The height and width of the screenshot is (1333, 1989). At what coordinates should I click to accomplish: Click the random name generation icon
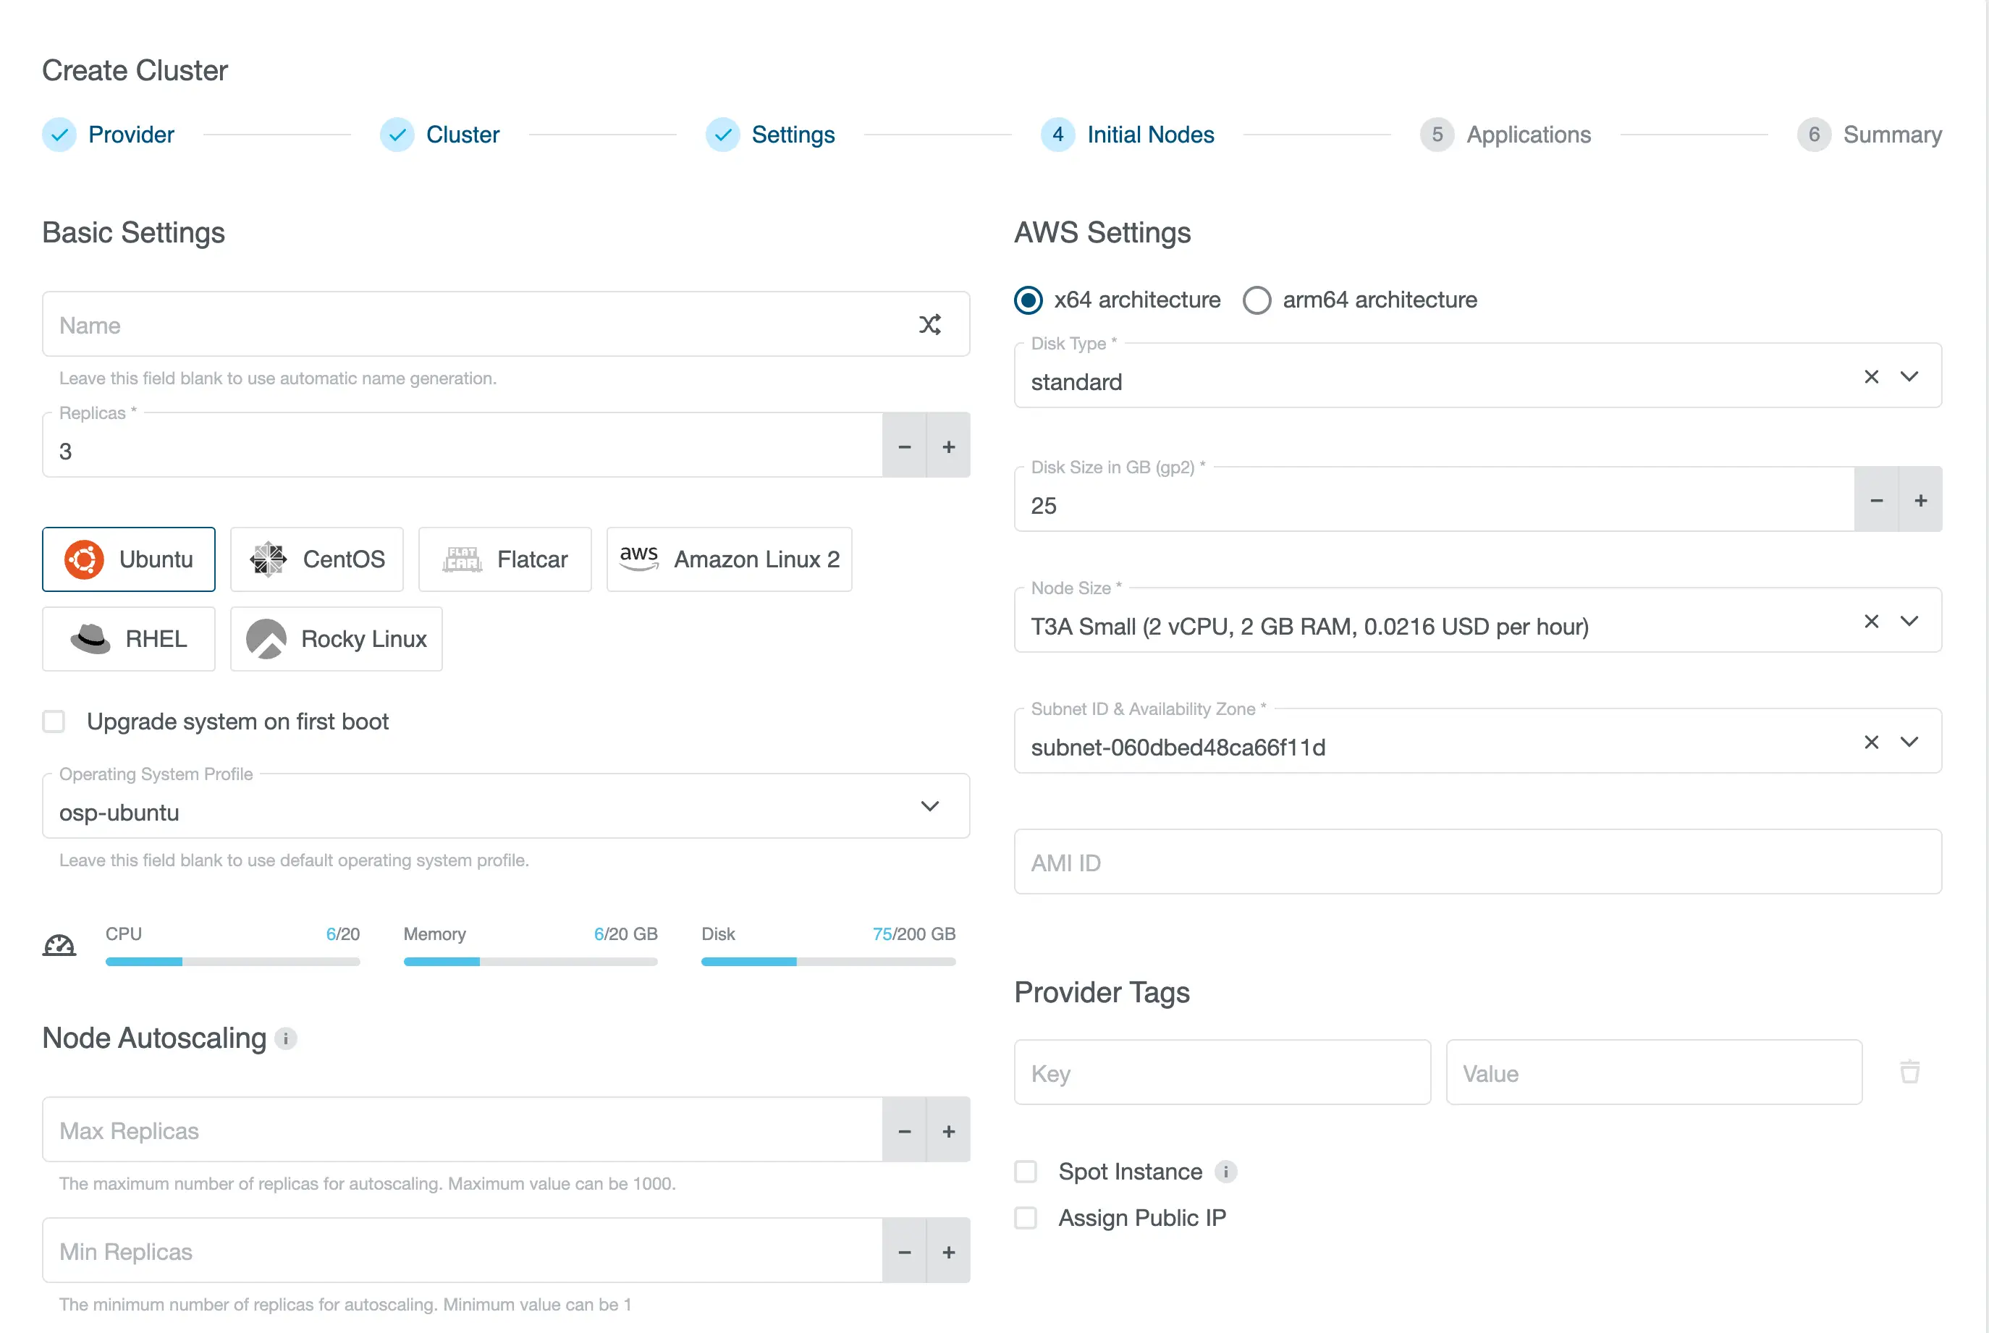[930, 324]
